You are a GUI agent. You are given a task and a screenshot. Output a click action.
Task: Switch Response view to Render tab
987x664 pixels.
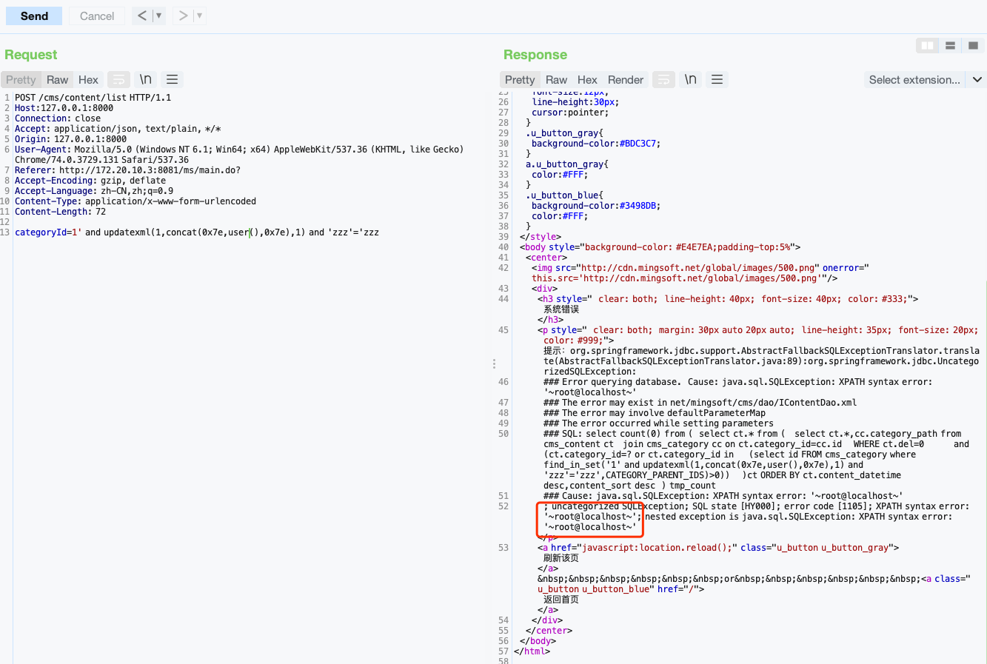point(626,80)
